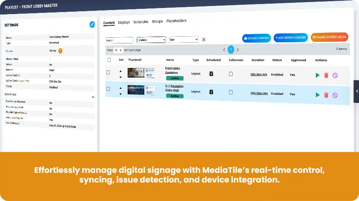Delete the Front Lobby Container item
This screenshot has height=201, width=359.
[x=326, y=75]
